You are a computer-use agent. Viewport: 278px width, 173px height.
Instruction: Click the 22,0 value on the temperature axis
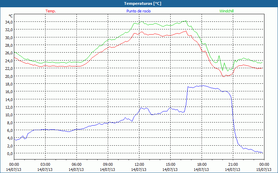[x=9, y=68]
